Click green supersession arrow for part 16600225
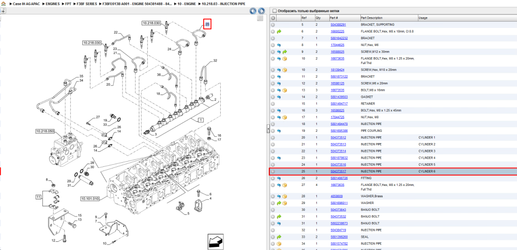 coord(279,32)
